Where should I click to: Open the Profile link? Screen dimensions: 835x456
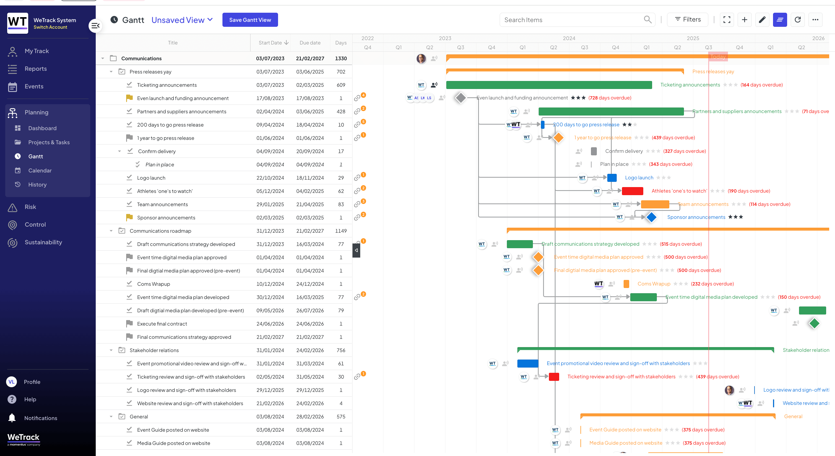click(x=32, y=382)
